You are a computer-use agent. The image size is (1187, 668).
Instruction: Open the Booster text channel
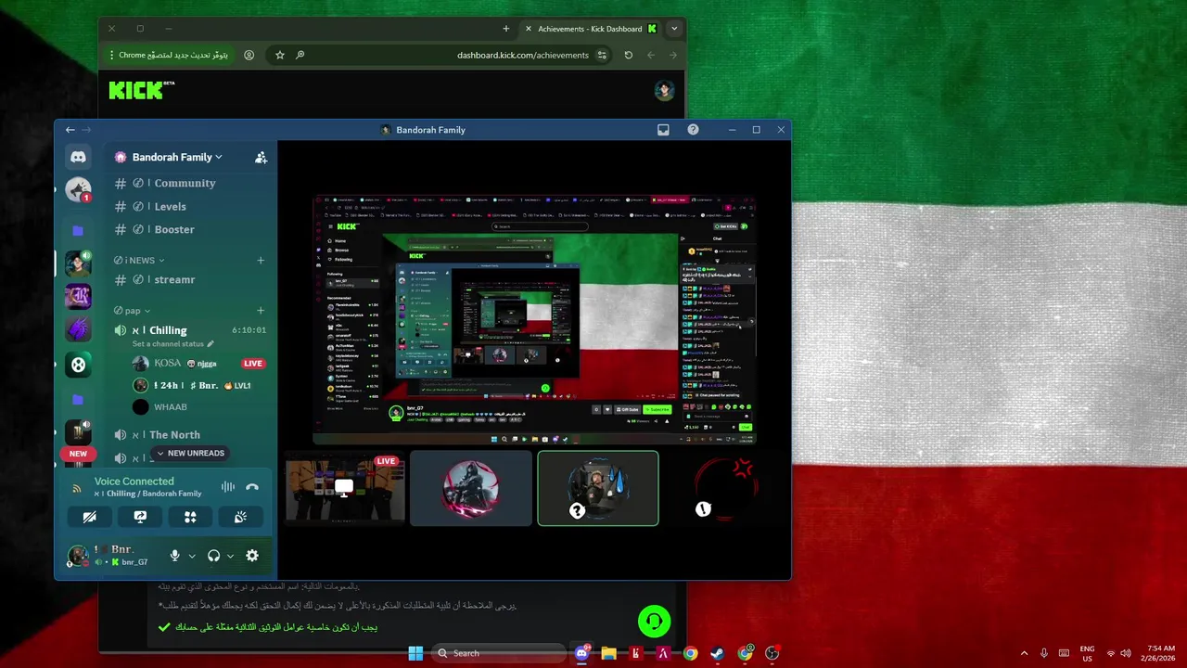[x=175, y=229]
